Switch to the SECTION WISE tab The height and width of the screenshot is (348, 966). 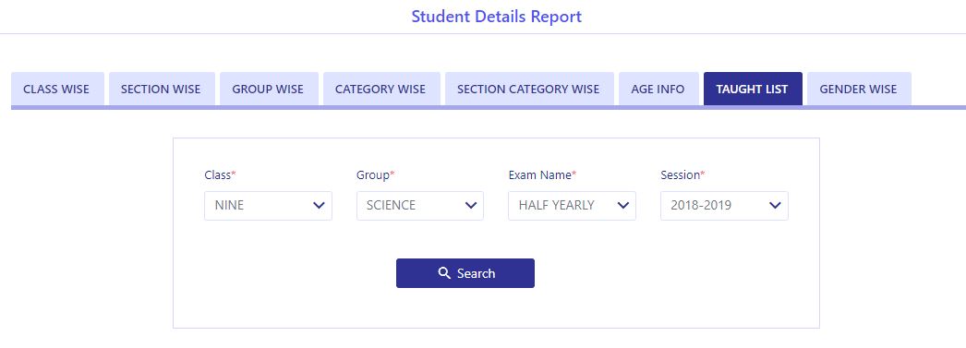(x=161, y=90)
